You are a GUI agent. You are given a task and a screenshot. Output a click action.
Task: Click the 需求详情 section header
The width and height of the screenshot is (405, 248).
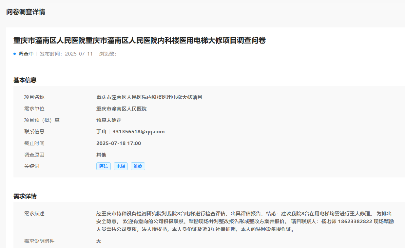tap(25, 196)
